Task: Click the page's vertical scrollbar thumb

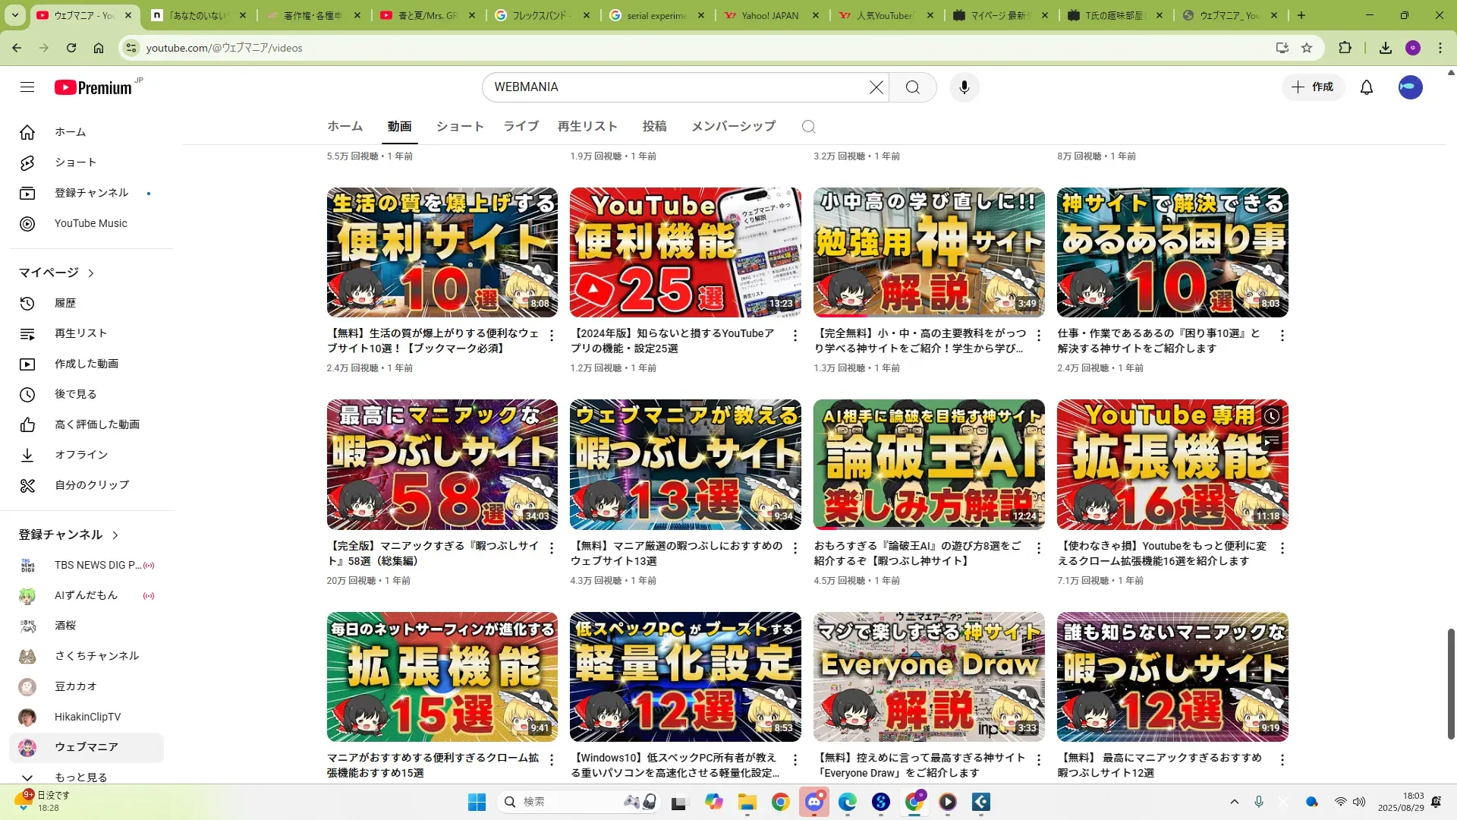Action: click(1450, 683)
